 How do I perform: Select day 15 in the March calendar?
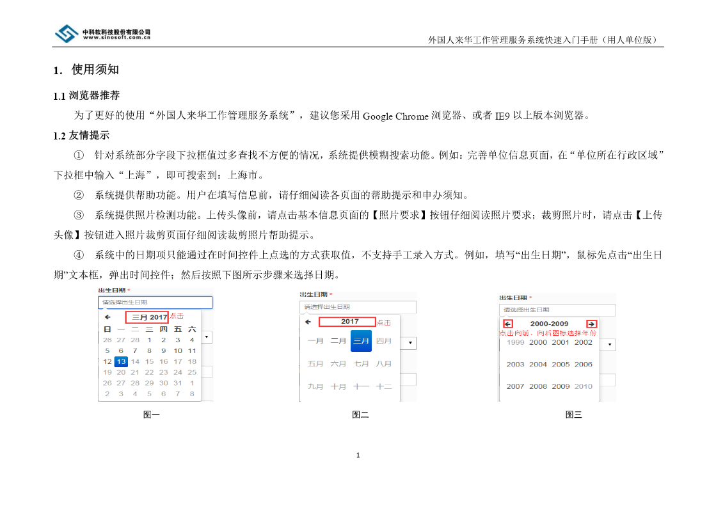[149, 361]
